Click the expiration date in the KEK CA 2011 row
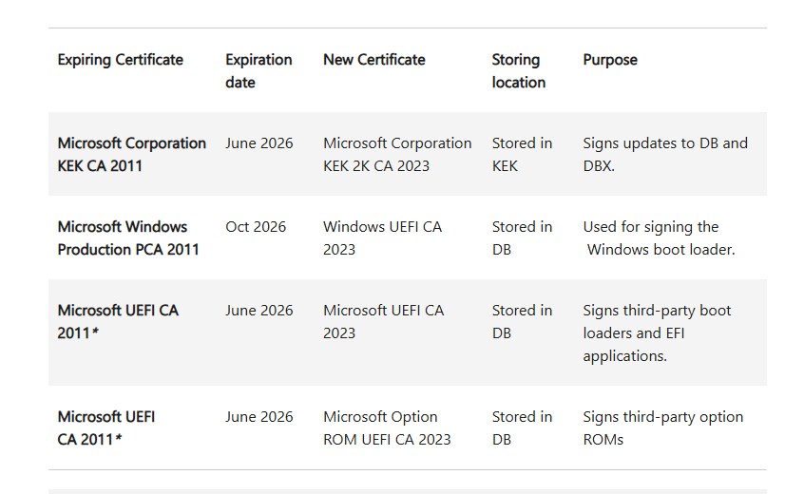The height and width of the screenshot is (494, 804). (259, 143)
